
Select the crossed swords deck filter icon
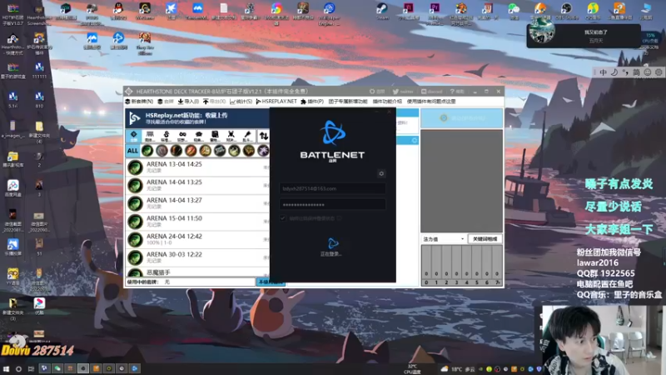point(231,136)
